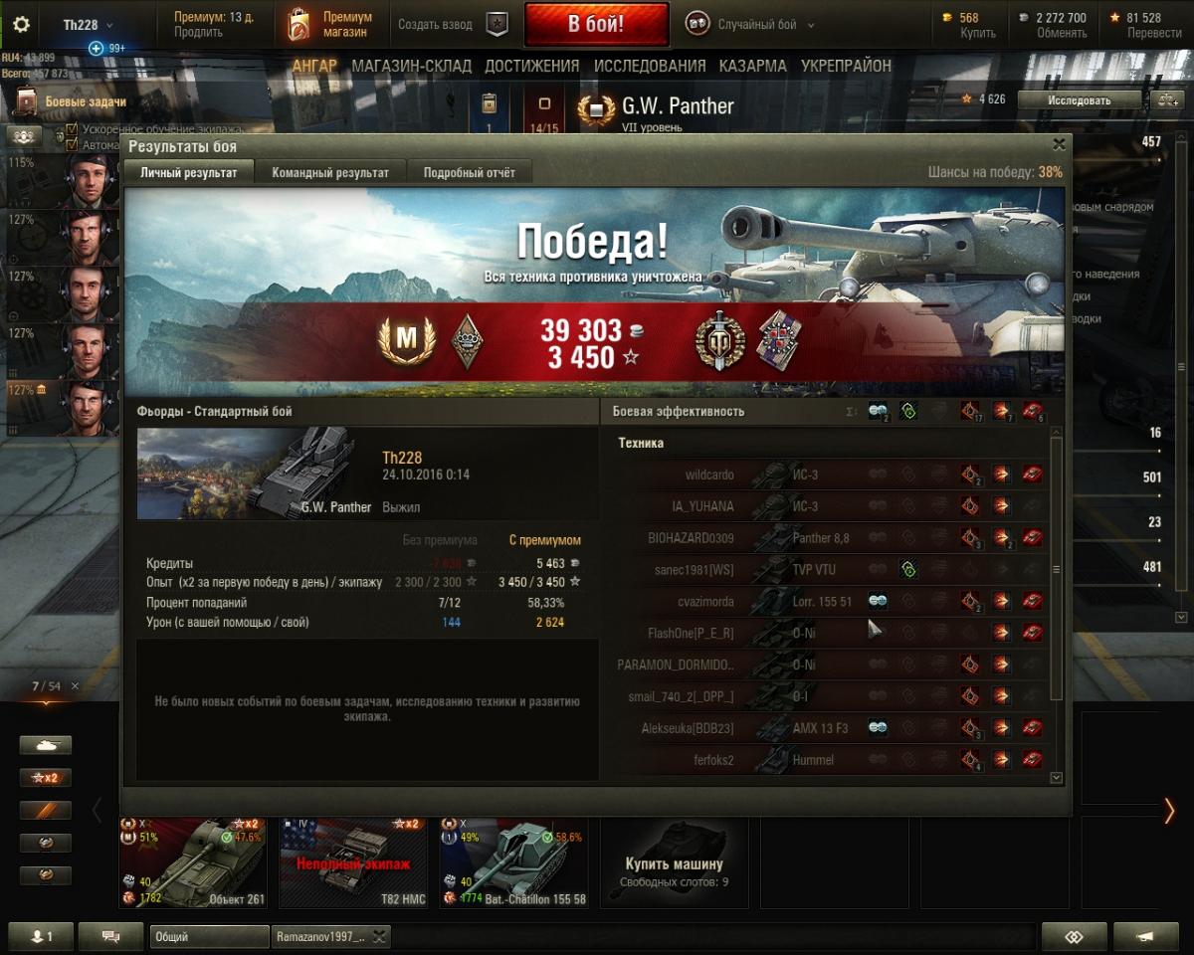The width and height of the screenshot is (1194, 955).
Task: Open the Premium shop icon
Action: (298, 25)
